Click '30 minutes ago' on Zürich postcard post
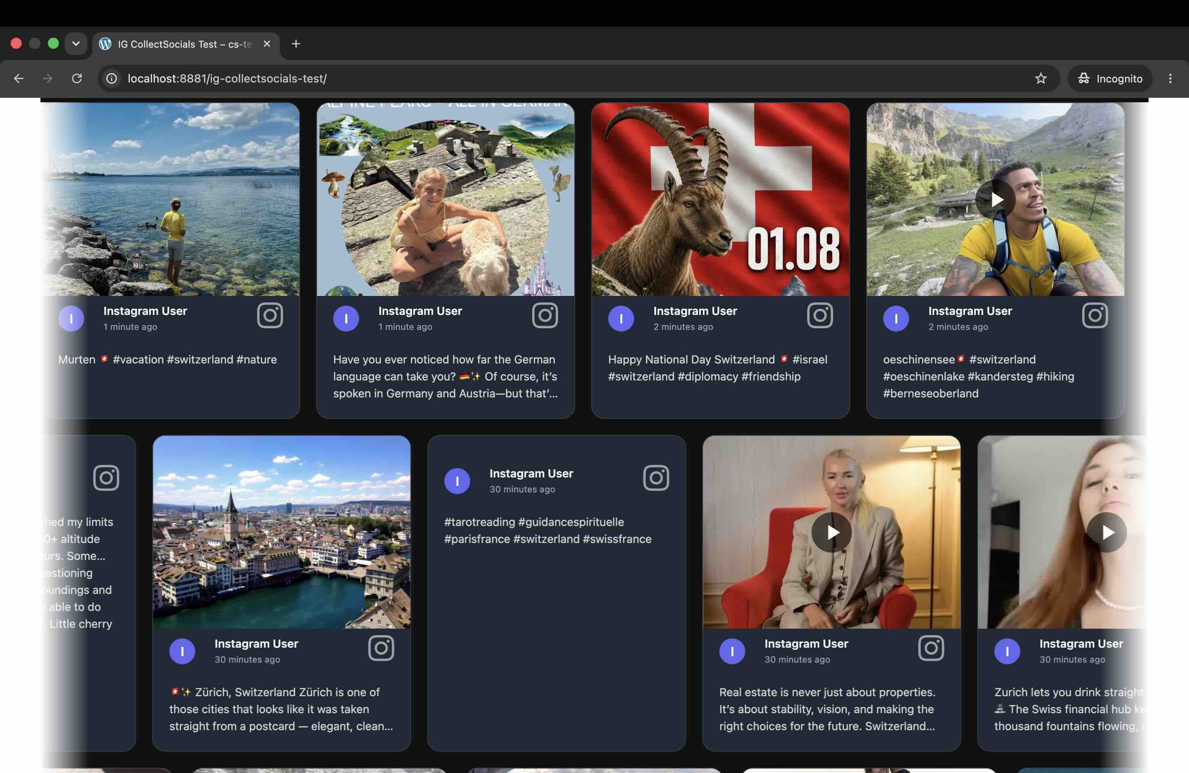The height and width of the screenshot is (773, 1189). click(247, 660)
